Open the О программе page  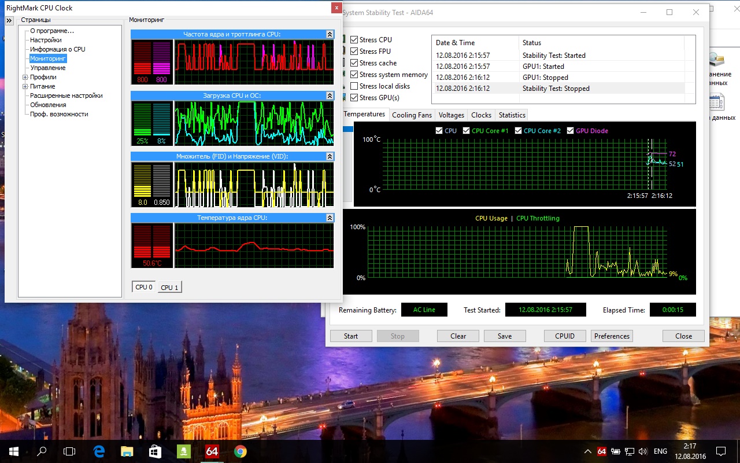52,31
